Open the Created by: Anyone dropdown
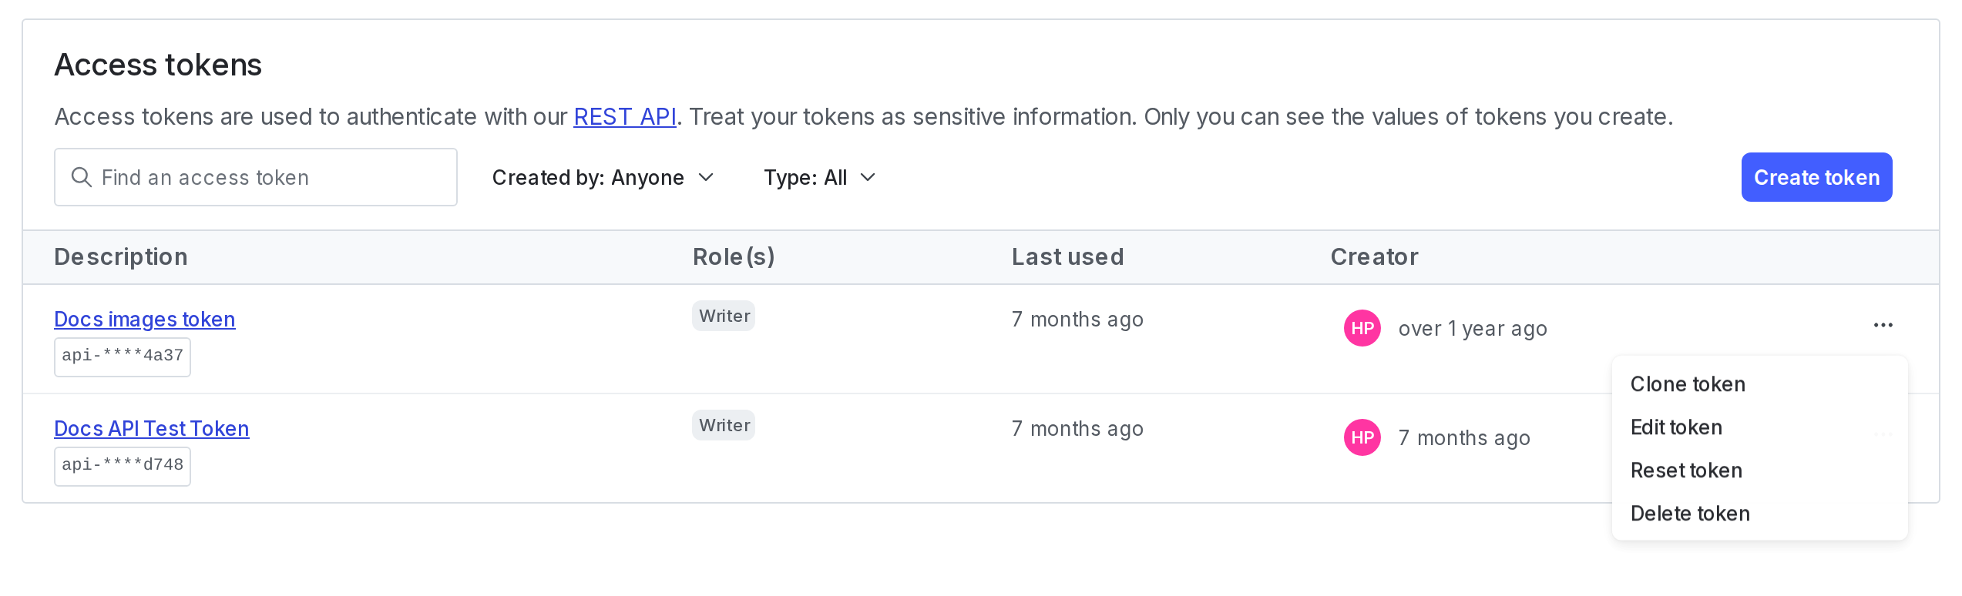This screenshot has height=596, width=1962. (x=603, y=177)
